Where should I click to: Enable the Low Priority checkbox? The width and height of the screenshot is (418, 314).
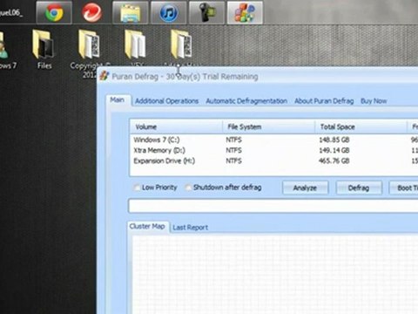click(137, 188)
